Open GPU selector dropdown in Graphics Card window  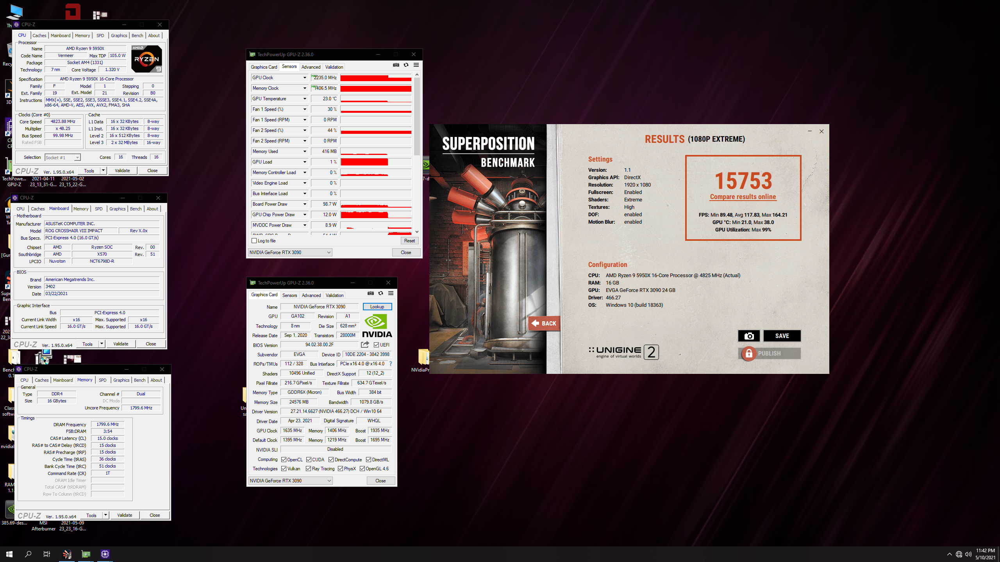click(291, 481)
